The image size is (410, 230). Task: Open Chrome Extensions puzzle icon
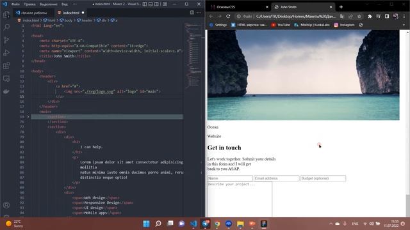pyautogui.click(x=370, y=16)
